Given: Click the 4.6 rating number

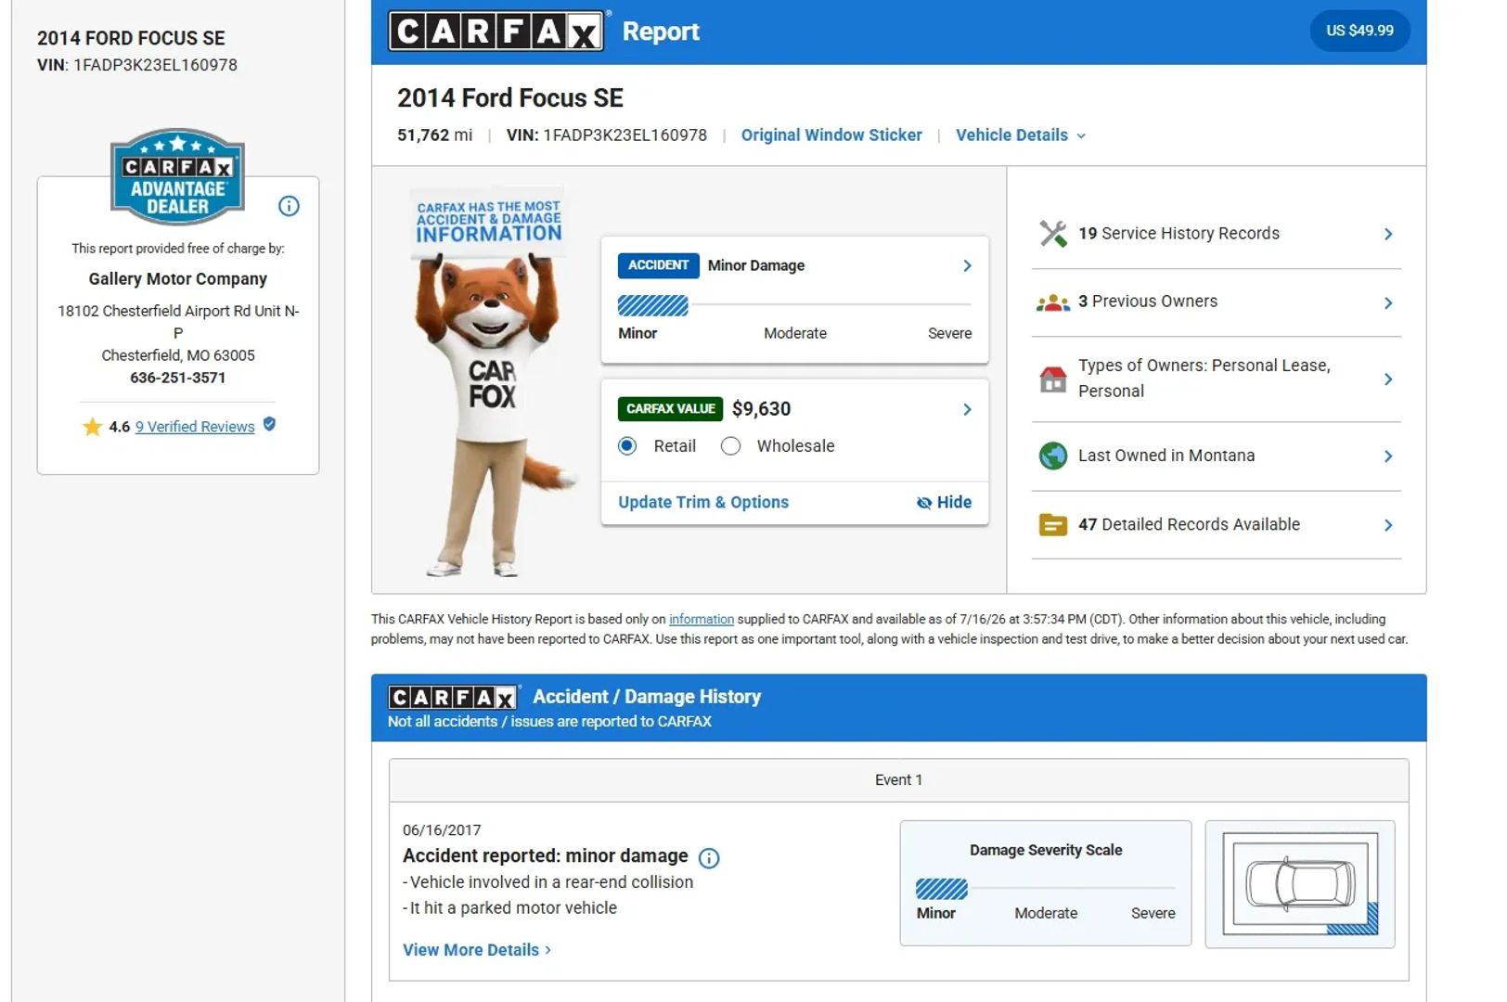Looking at the screenshot, I should (120, 427).
